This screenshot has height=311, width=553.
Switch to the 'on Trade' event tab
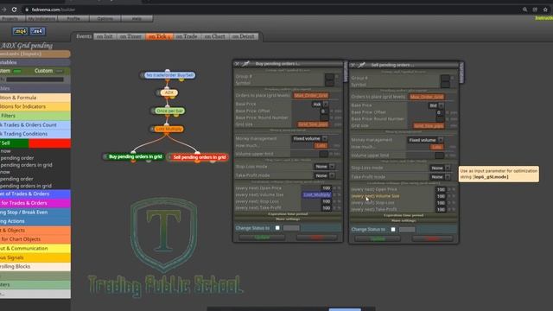(x=187, y=36)
